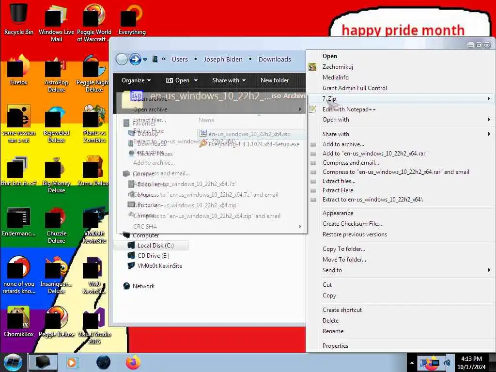The image size is (496, 372).
Task: Open Firefox from the taskbar
Action: coord(133,362)
